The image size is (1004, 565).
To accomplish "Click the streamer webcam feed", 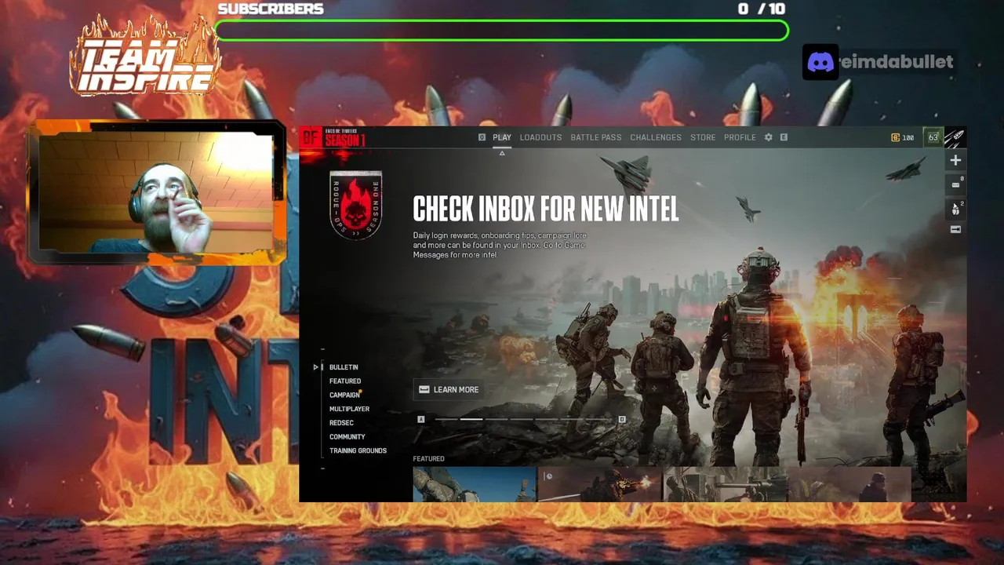I will coord(157,192).
